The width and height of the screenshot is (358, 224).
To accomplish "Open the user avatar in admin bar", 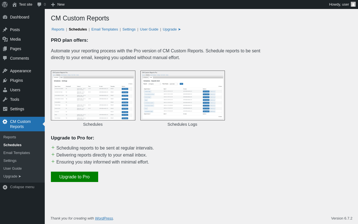I will pyautogui.click(x=353, y=4).
